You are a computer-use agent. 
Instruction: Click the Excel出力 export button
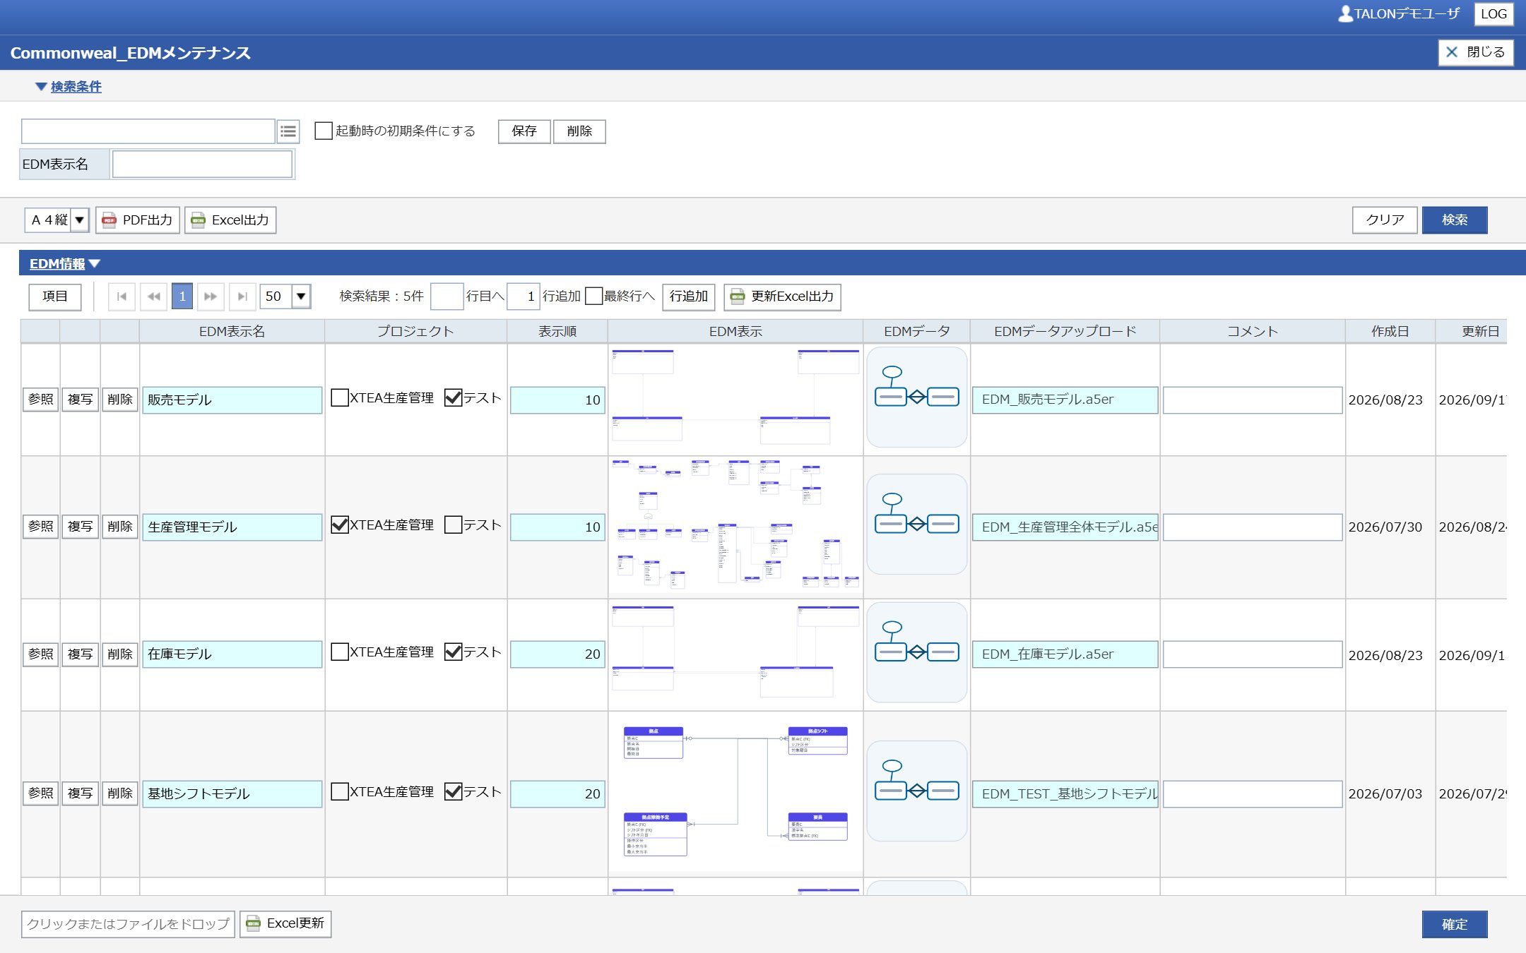[230, 220]
